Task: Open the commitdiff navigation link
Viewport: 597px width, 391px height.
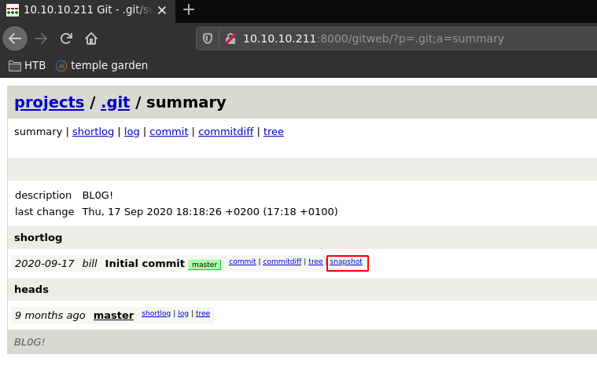Action: (x=226, y=132)
